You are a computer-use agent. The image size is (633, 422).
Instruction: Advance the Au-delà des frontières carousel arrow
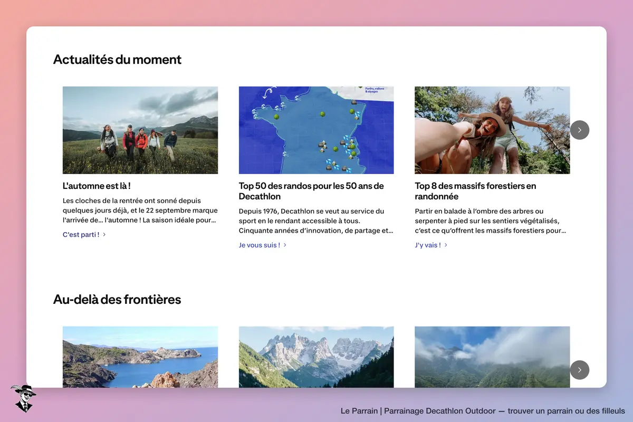click(x=580, y=370)
